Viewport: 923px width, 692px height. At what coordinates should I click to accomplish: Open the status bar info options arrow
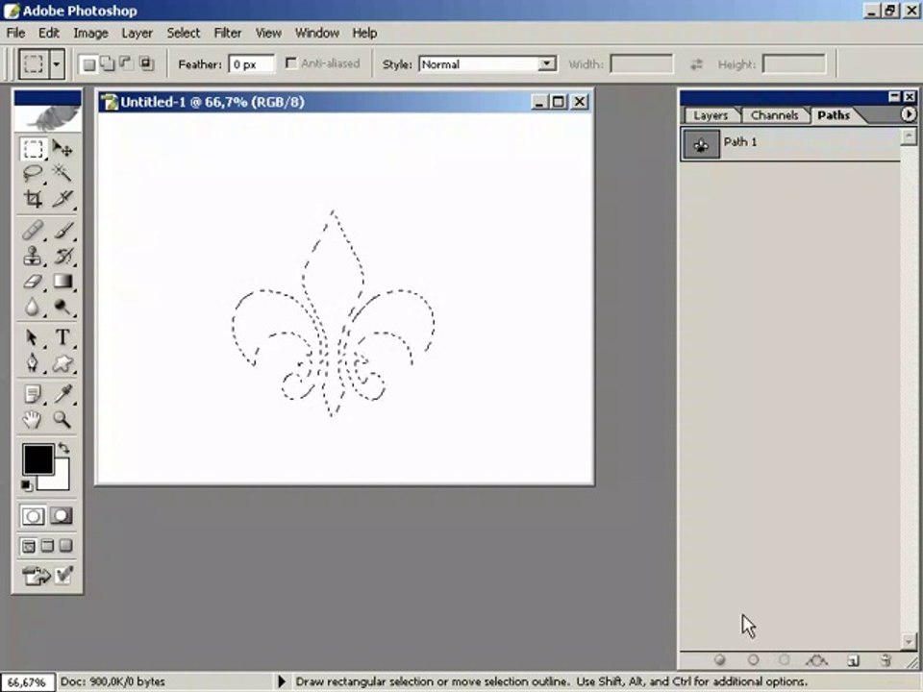(282, 681)
